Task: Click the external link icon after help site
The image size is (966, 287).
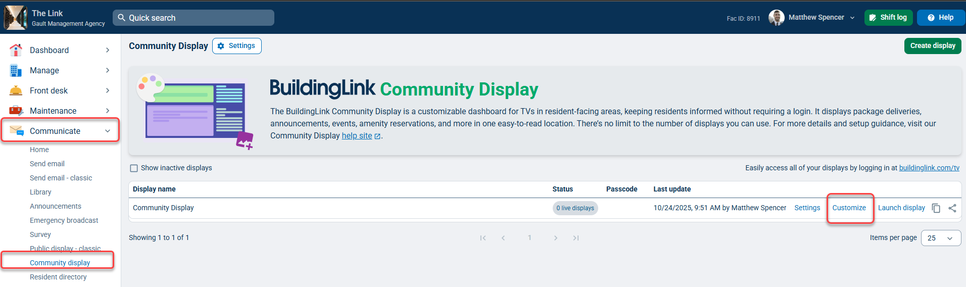Action: [377, 136]
